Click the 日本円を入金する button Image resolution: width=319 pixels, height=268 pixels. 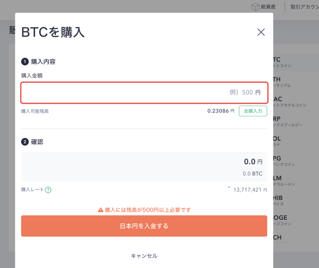pyautogui.click(x=144, y=226)
